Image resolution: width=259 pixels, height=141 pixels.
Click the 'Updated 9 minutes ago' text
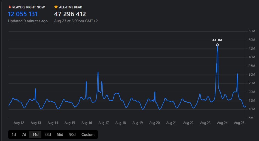point(28,21)
